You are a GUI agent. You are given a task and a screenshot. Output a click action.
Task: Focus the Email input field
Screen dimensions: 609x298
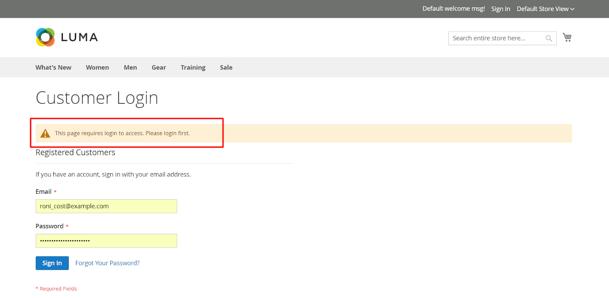[x=106, y=206]
